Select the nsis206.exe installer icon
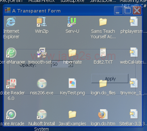Screen dimensions: 147x131 click(42, 83)
